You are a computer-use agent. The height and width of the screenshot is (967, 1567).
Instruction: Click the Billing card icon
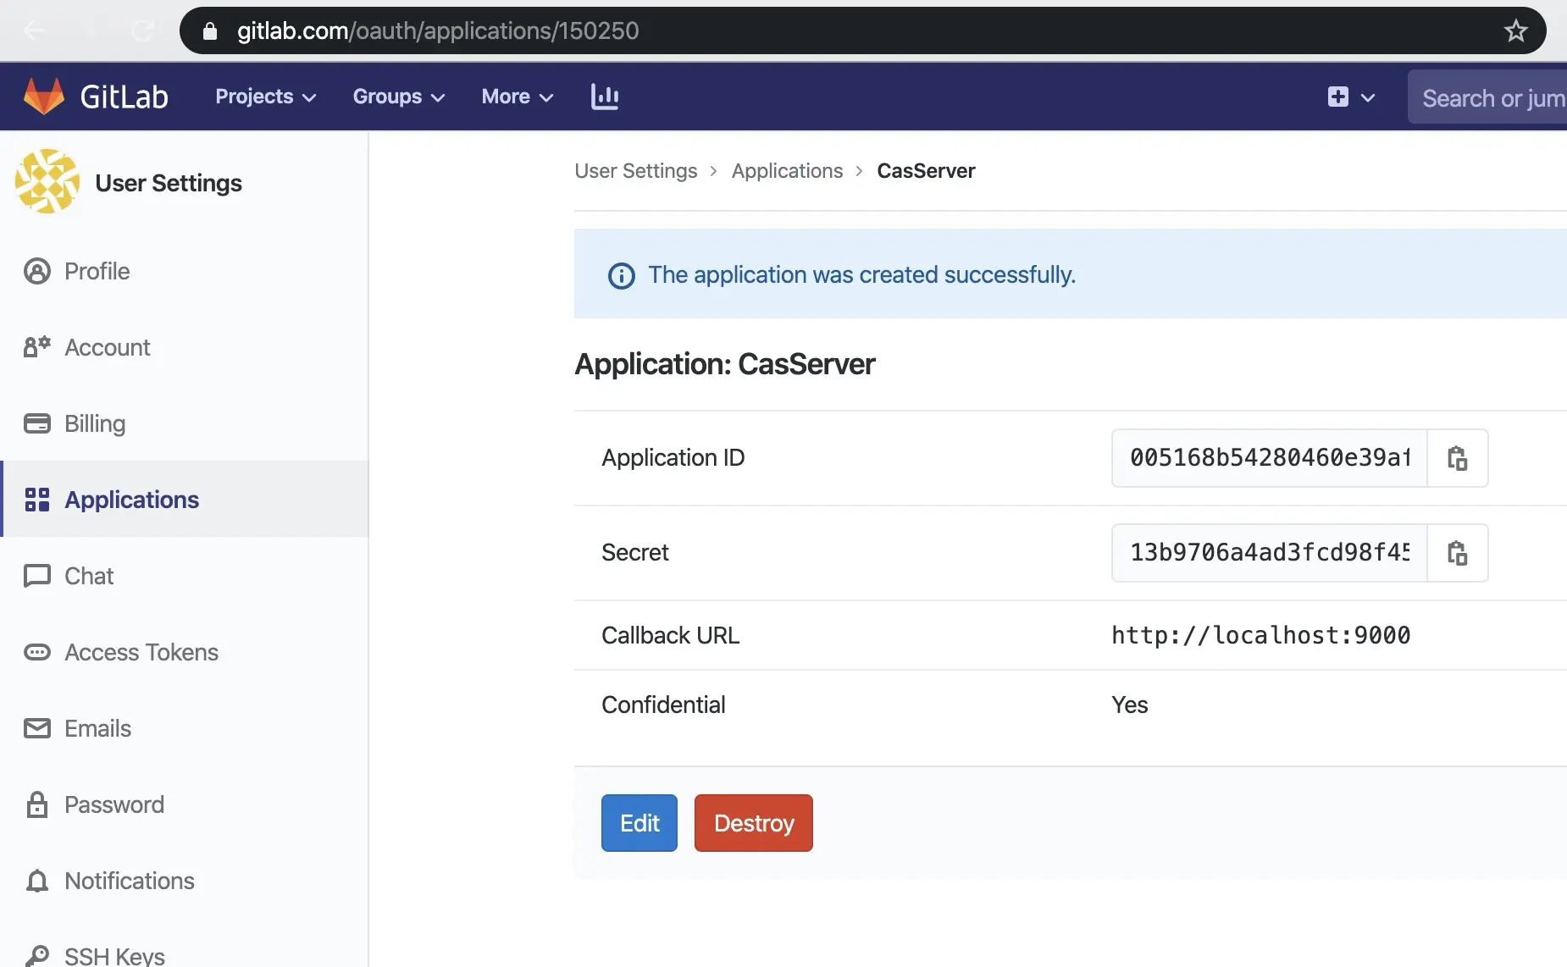coord(36,423)
